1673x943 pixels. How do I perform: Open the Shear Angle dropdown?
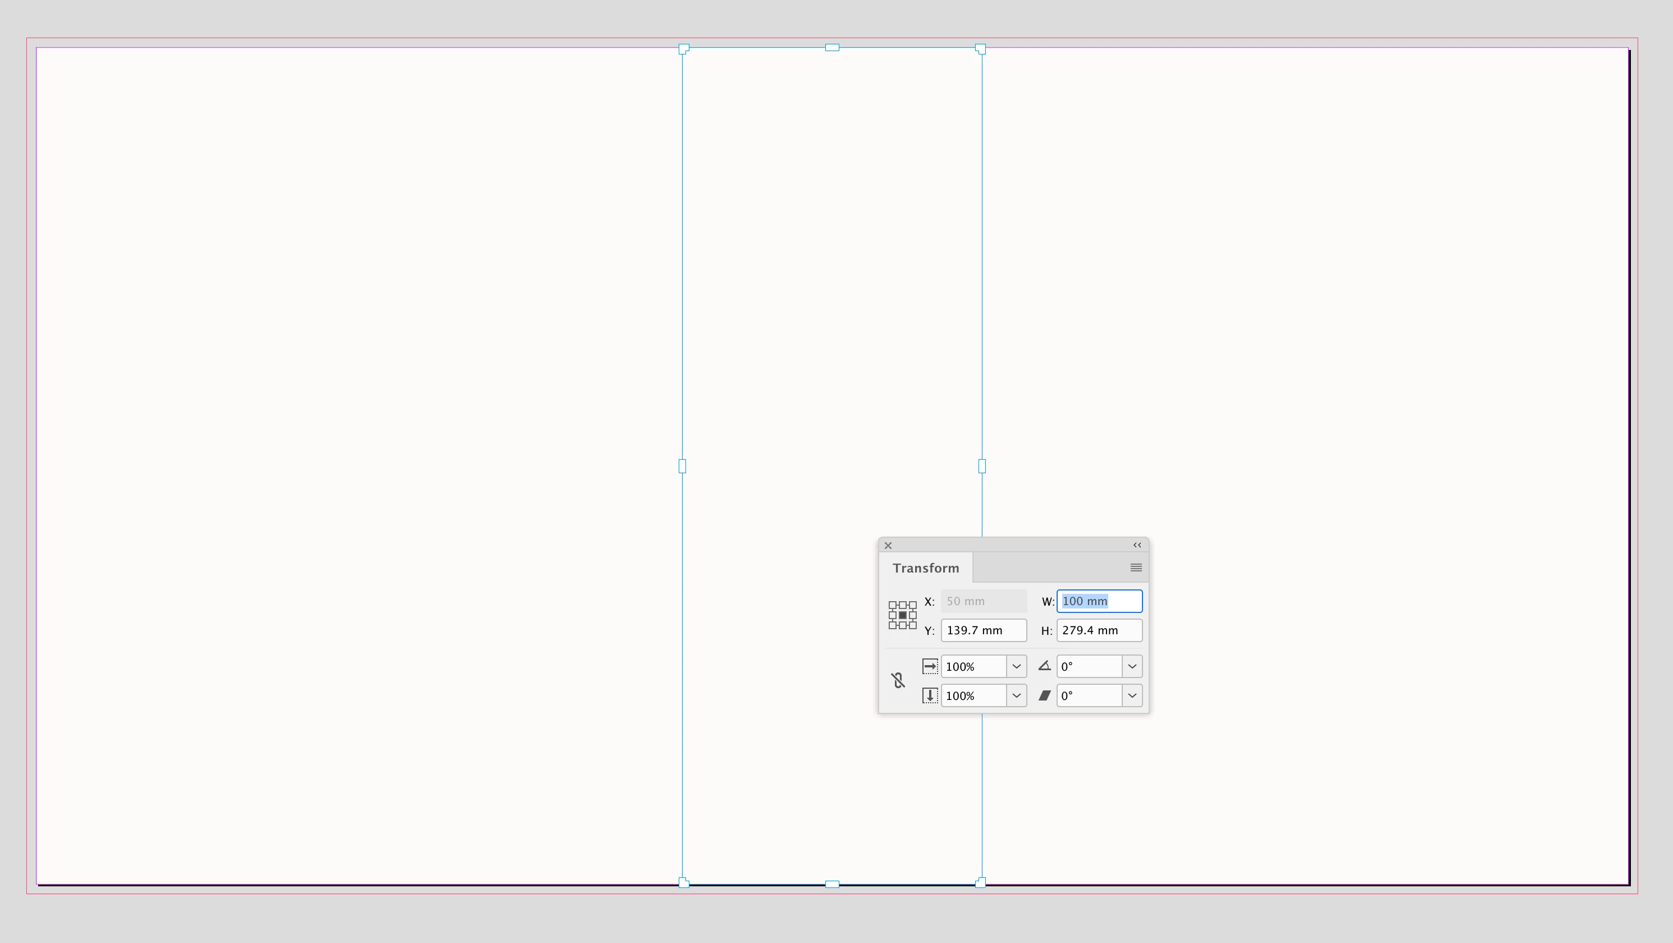1132,695
